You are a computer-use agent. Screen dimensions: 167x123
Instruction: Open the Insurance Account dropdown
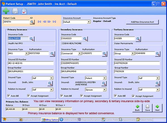point(89,22)
